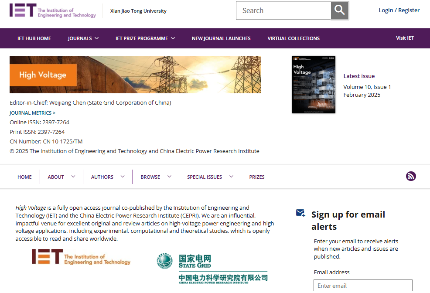Click Xian Jiao Tong University text
Viewport: 430px width, 293px height.
pyautogui.click(x=138, y=11)
